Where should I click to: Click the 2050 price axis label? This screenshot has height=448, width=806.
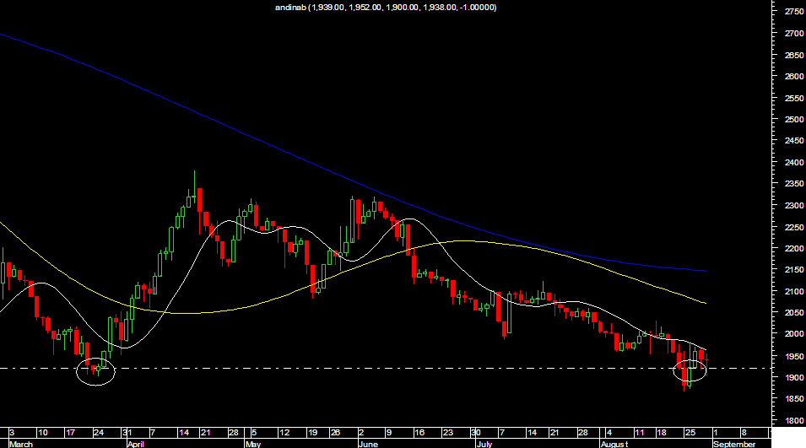tap(794, 312)
